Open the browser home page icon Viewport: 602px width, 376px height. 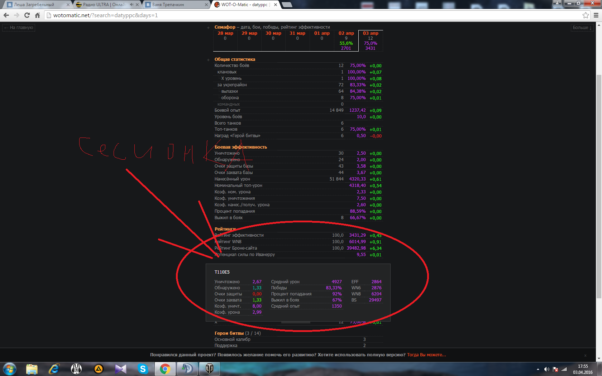click(x=37, y=15)
